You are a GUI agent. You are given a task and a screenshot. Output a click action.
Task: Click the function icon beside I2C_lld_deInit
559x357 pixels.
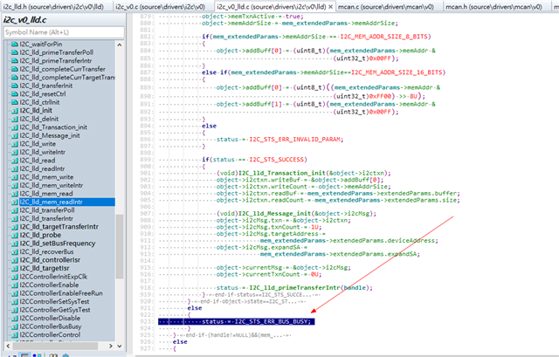click(x=15, y=119)
